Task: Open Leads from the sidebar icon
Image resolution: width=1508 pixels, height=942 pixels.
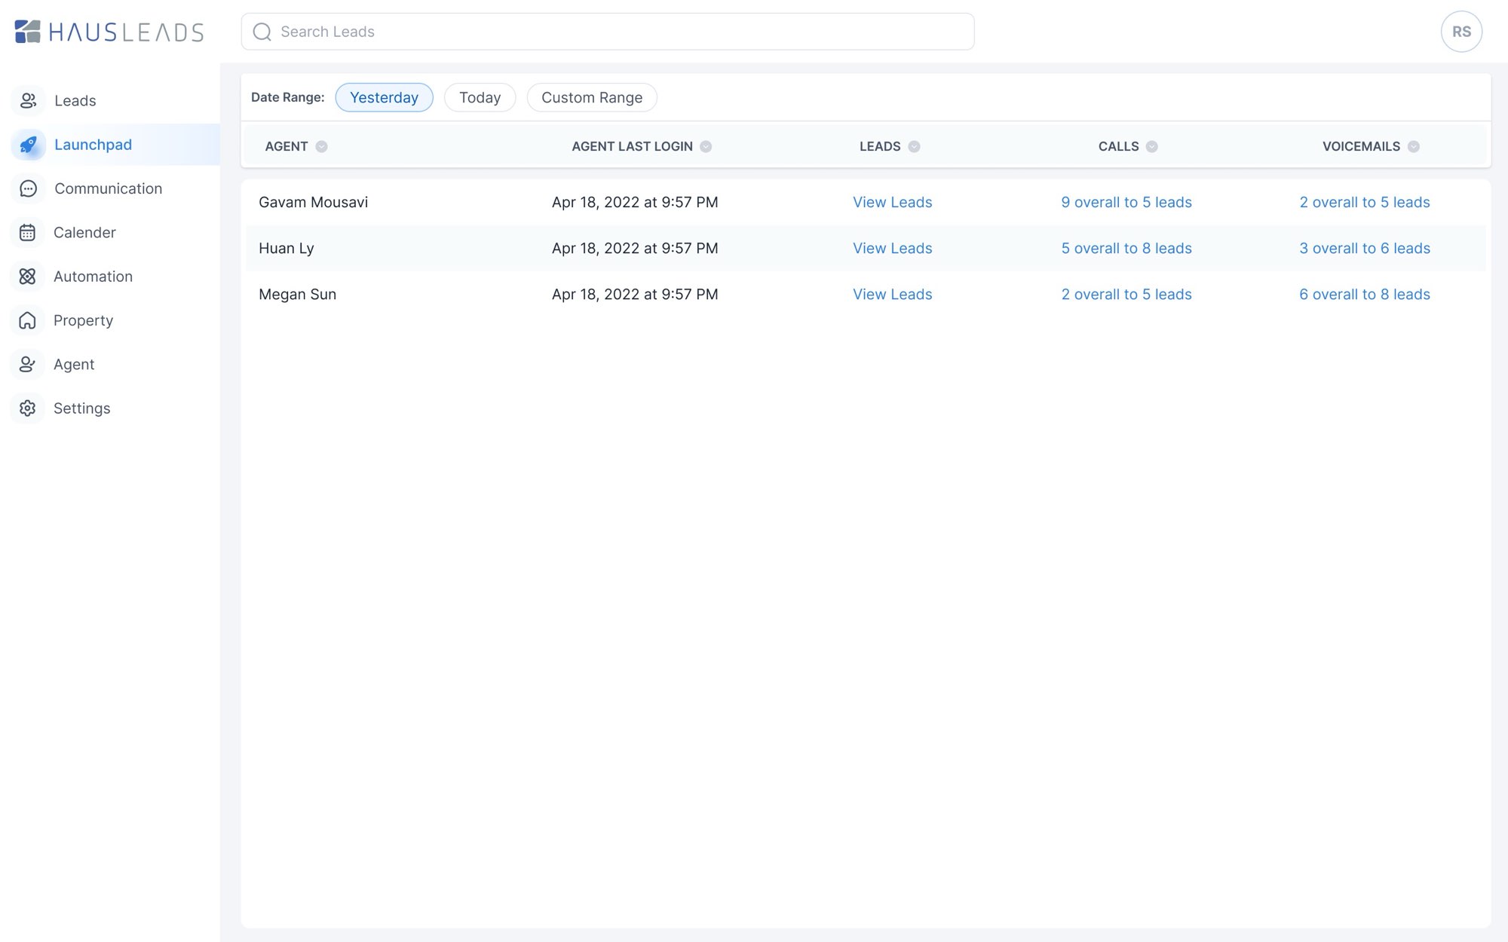Action: [28, 100]
